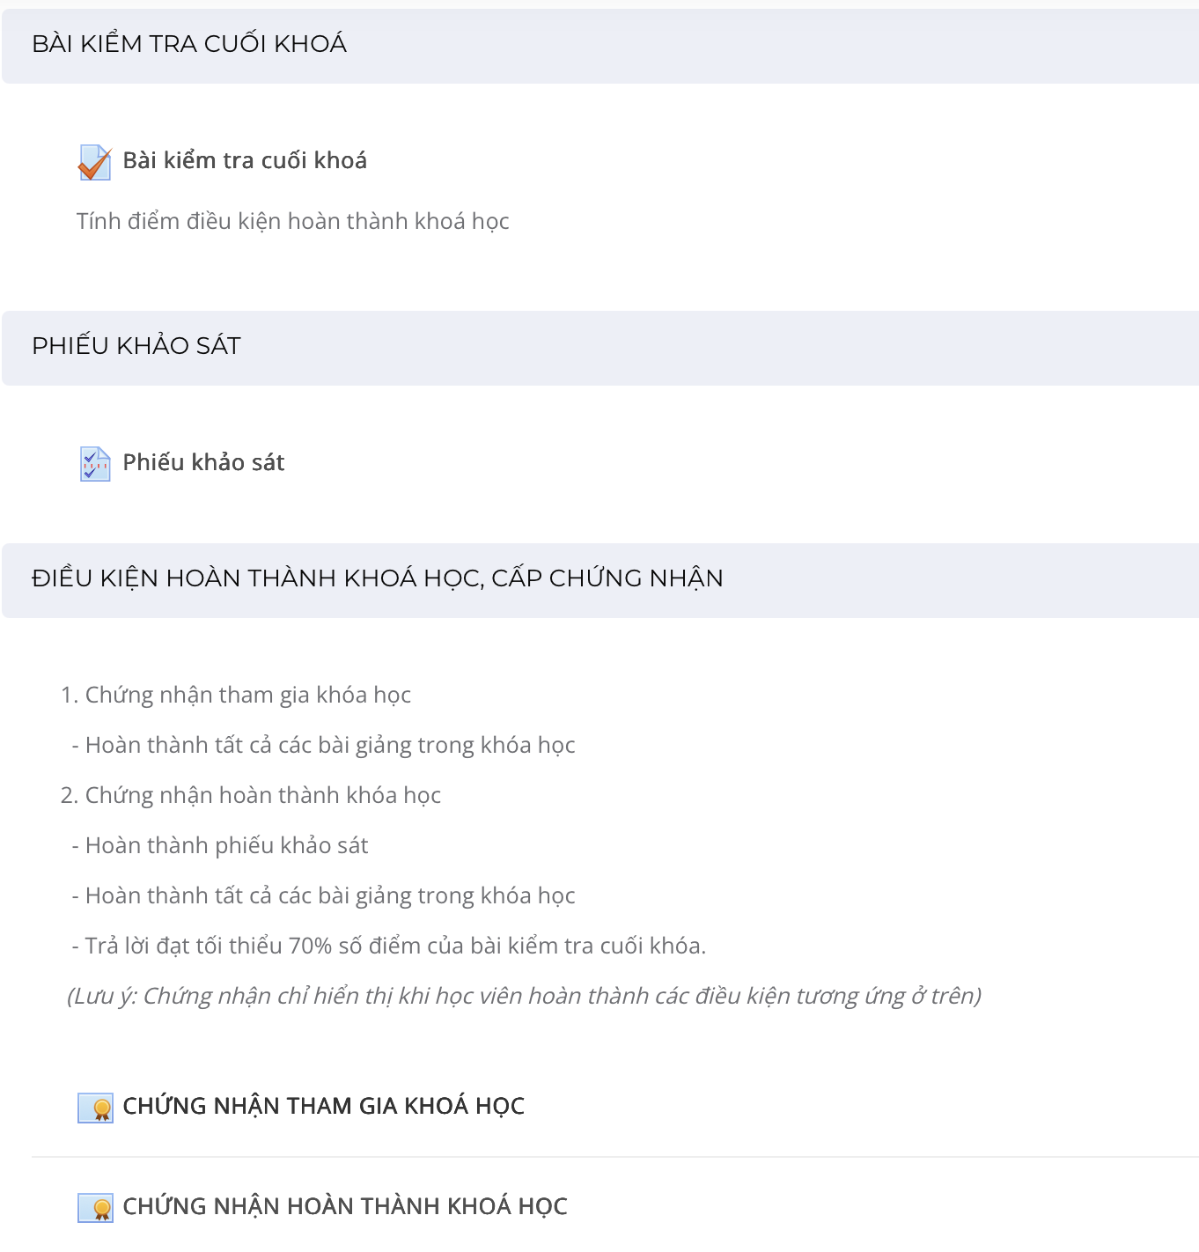The width and height of the screenshot is (1199, 1252).
Task: Select the BÀI KIỂM TRA CUỐI KHOÁ section header
Action: point(600,46)
